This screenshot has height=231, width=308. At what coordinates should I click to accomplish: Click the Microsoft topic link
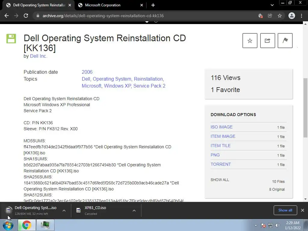click(x=91, y=86)
